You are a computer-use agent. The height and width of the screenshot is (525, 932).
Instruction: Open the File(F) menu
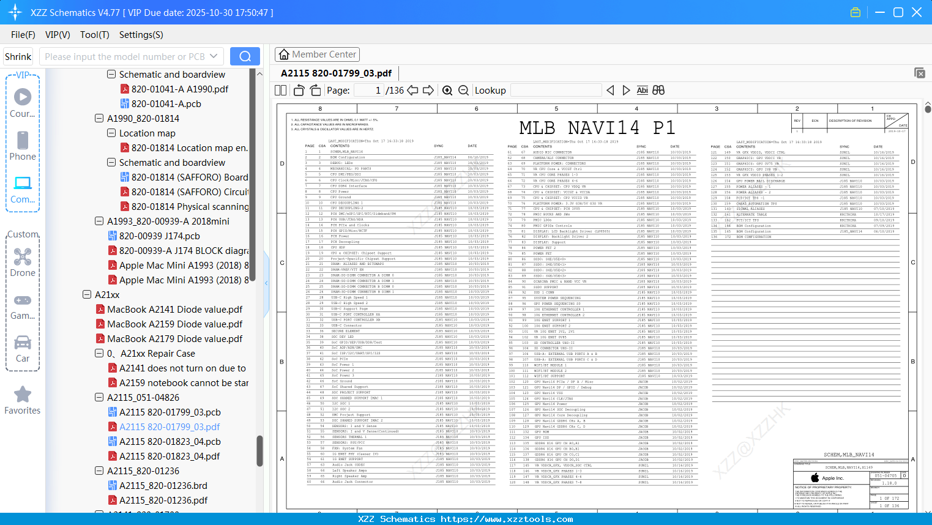point(23,35)
